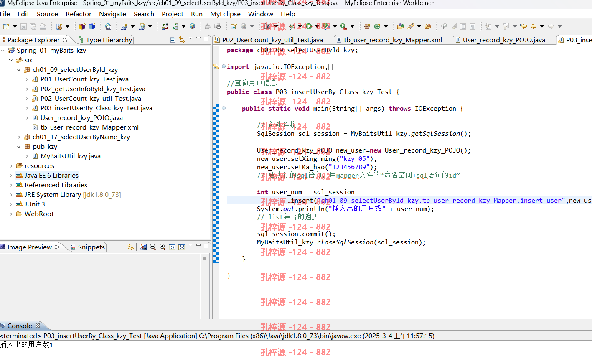Viewport: 592px width, 364px height.
Task: Select tb_user_record_kzy_Mapper.xml in tree
Action: pos(89,127)
